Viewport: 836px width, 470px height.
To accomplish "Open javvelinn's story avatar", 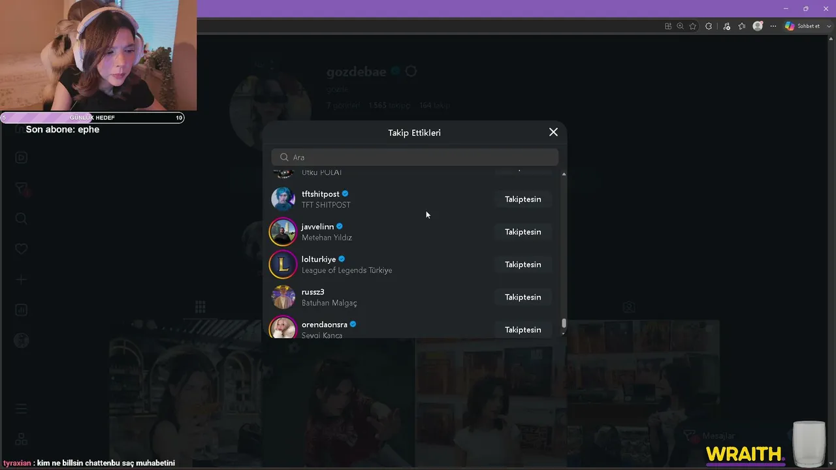I will 283,232.
